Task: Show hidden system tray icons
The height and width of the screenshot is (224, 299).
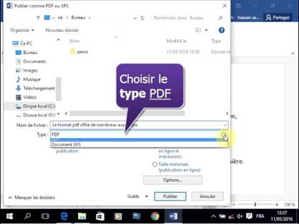Action: click(214, 217)
